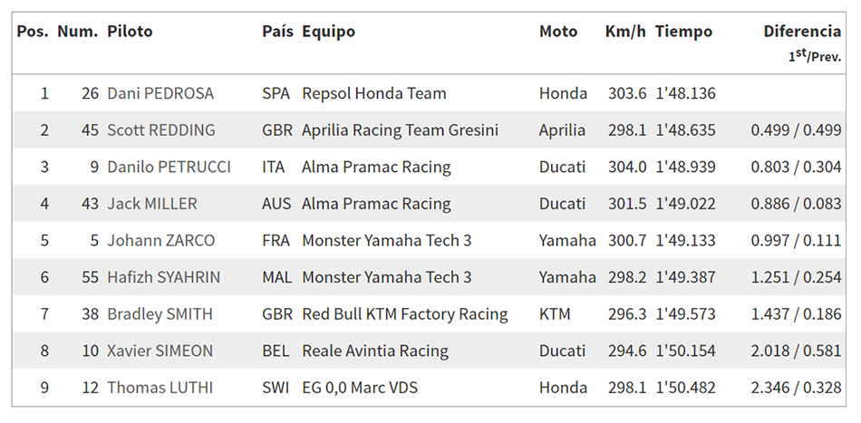Click the País column header
This screenshot has width=861, height=423.
click(277, 32)
